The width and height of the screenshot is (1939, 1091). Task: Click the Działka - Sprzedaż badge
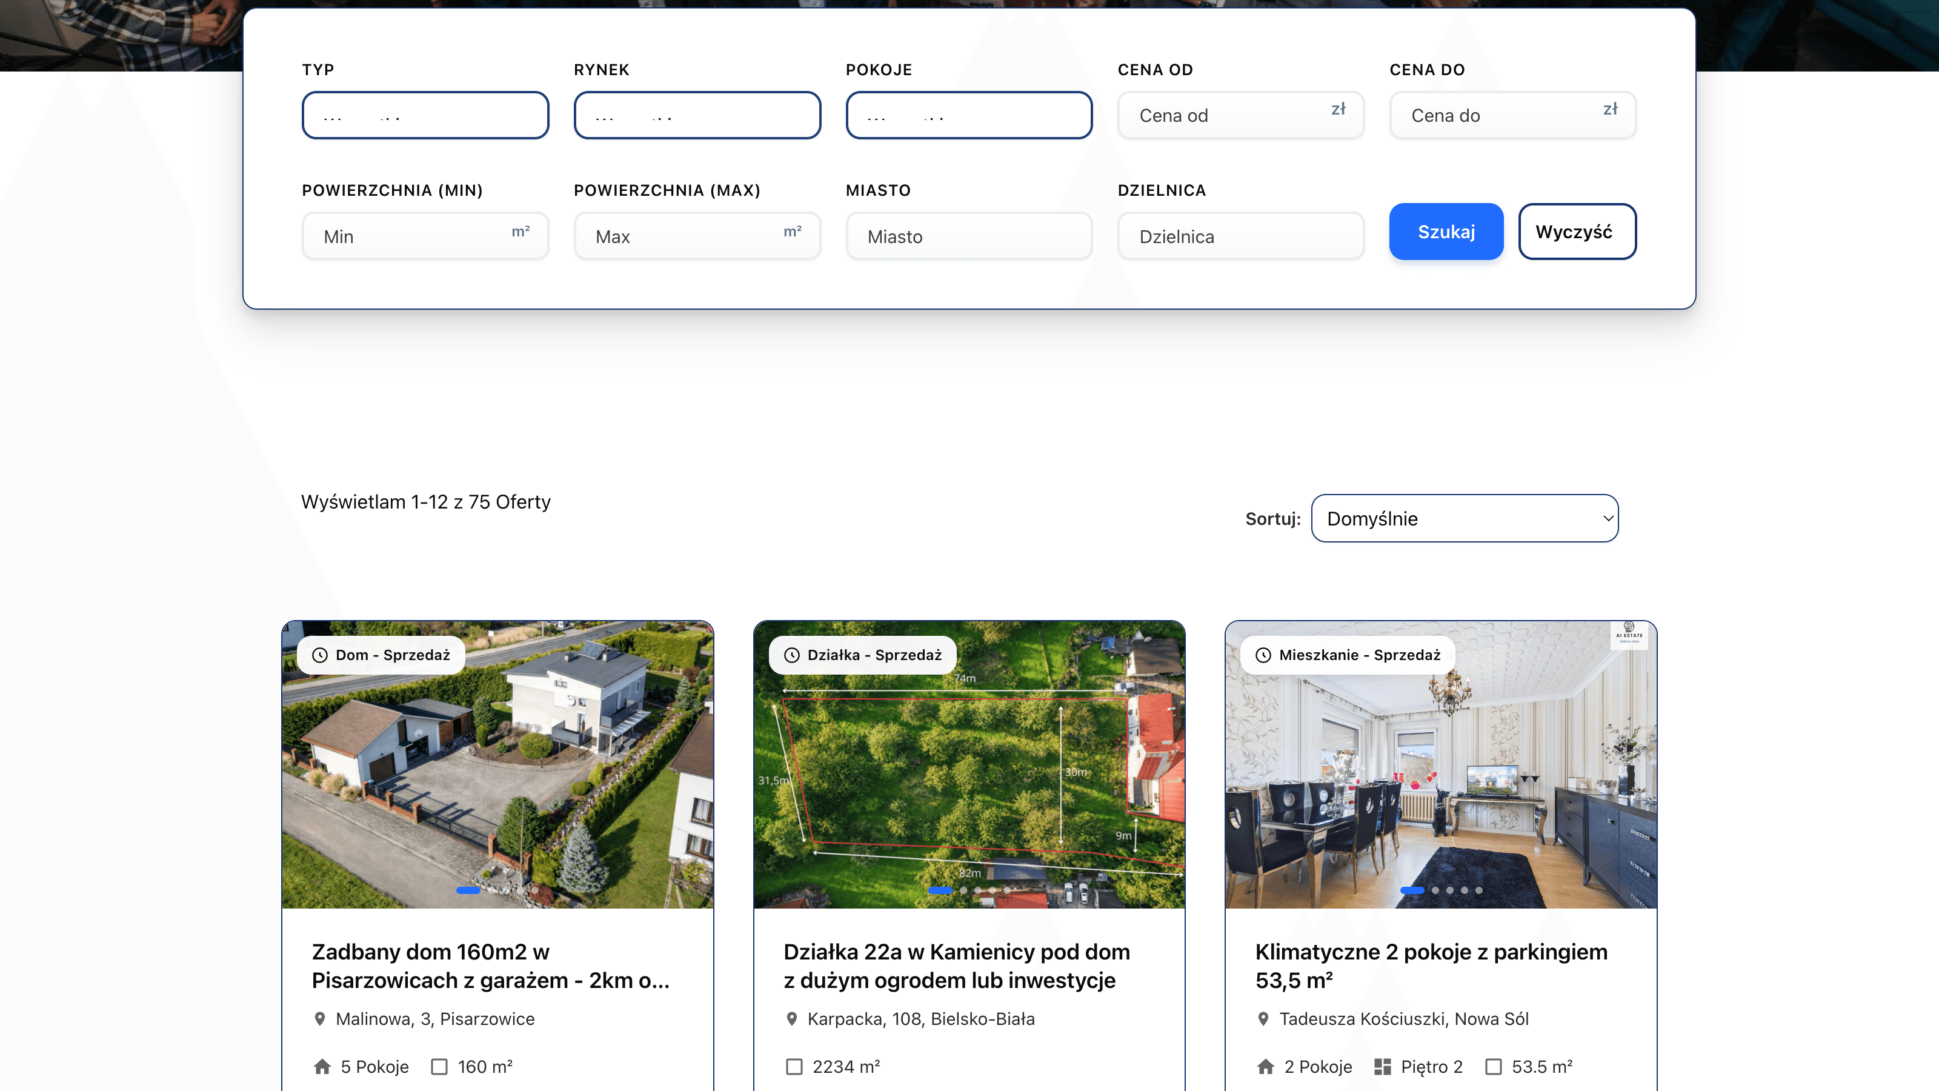(x=862, y=655)
